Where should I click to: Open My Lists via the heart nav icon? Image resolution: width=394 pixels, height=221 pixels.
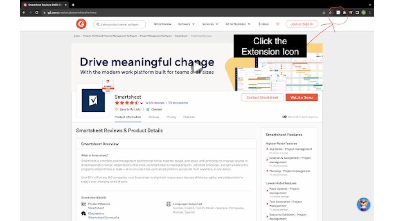tap(278, 24)
